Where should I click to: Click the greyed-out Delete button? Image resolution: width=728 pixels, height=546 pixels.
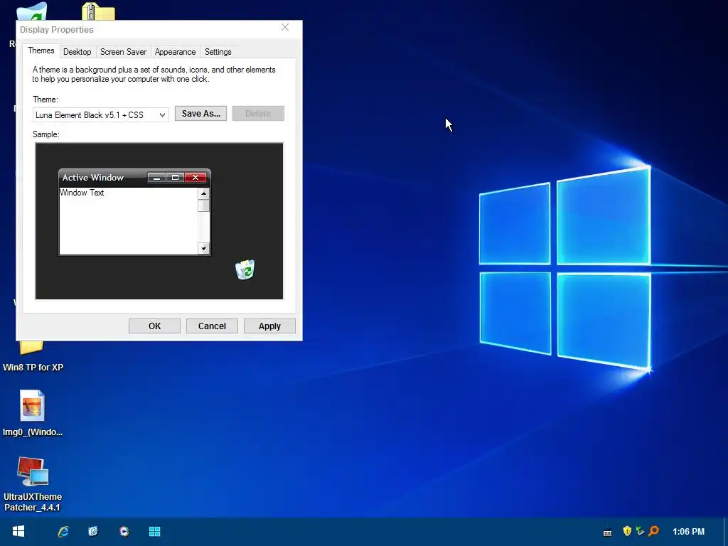pyautogui.click(x=258, y=113)
